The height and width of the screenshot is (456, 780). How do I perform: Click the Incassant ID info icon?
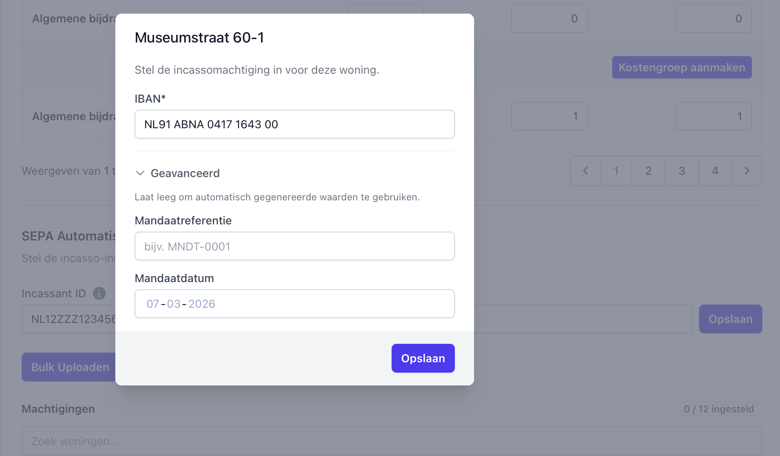(x=99, y=293)
